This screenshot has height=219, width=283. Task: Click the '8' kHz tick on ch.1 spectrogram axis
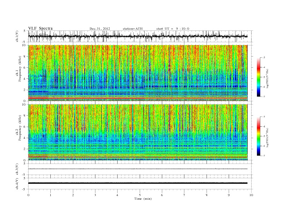(25, 57)
